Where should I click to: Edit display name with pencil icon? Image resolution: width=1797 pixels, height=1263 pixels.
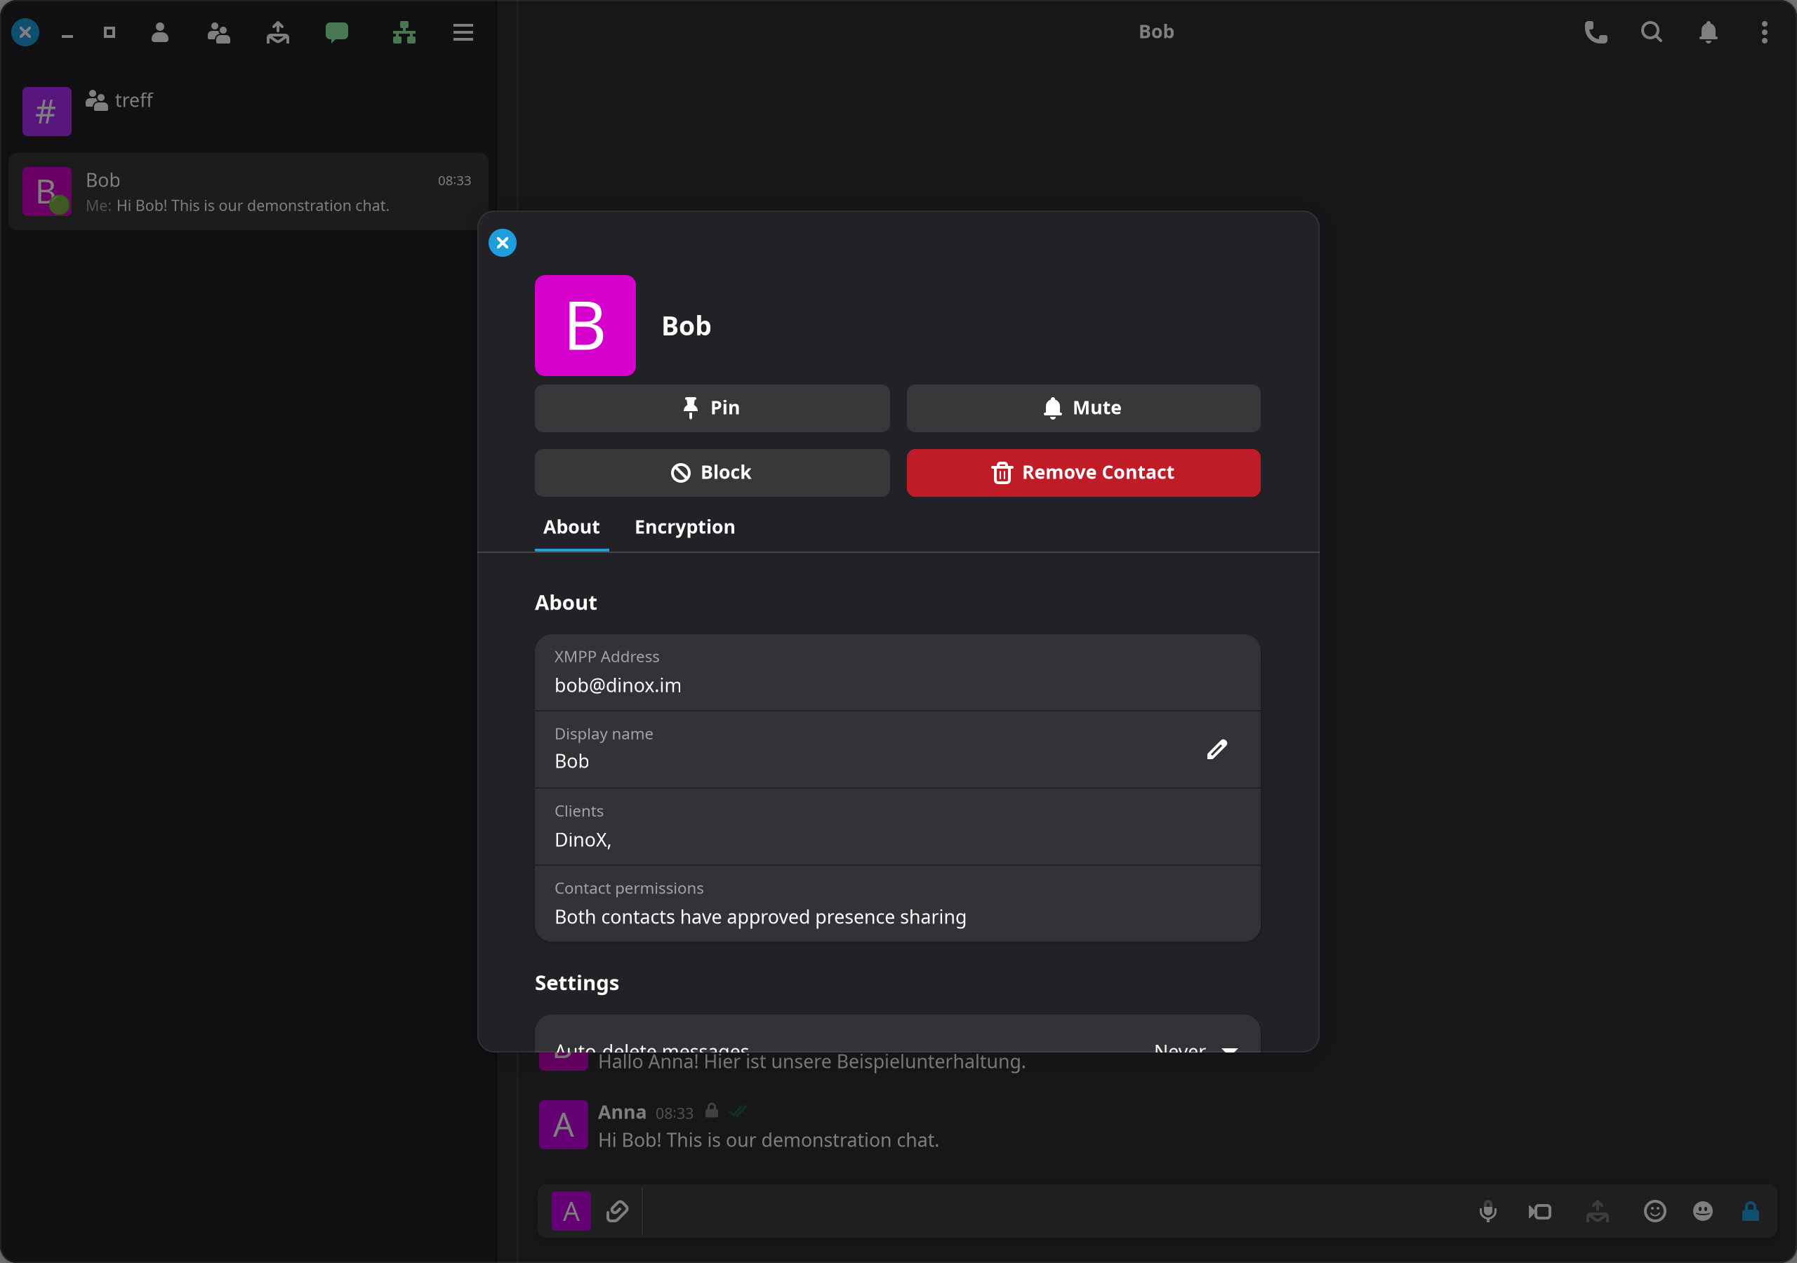[x=1217, y=749]
